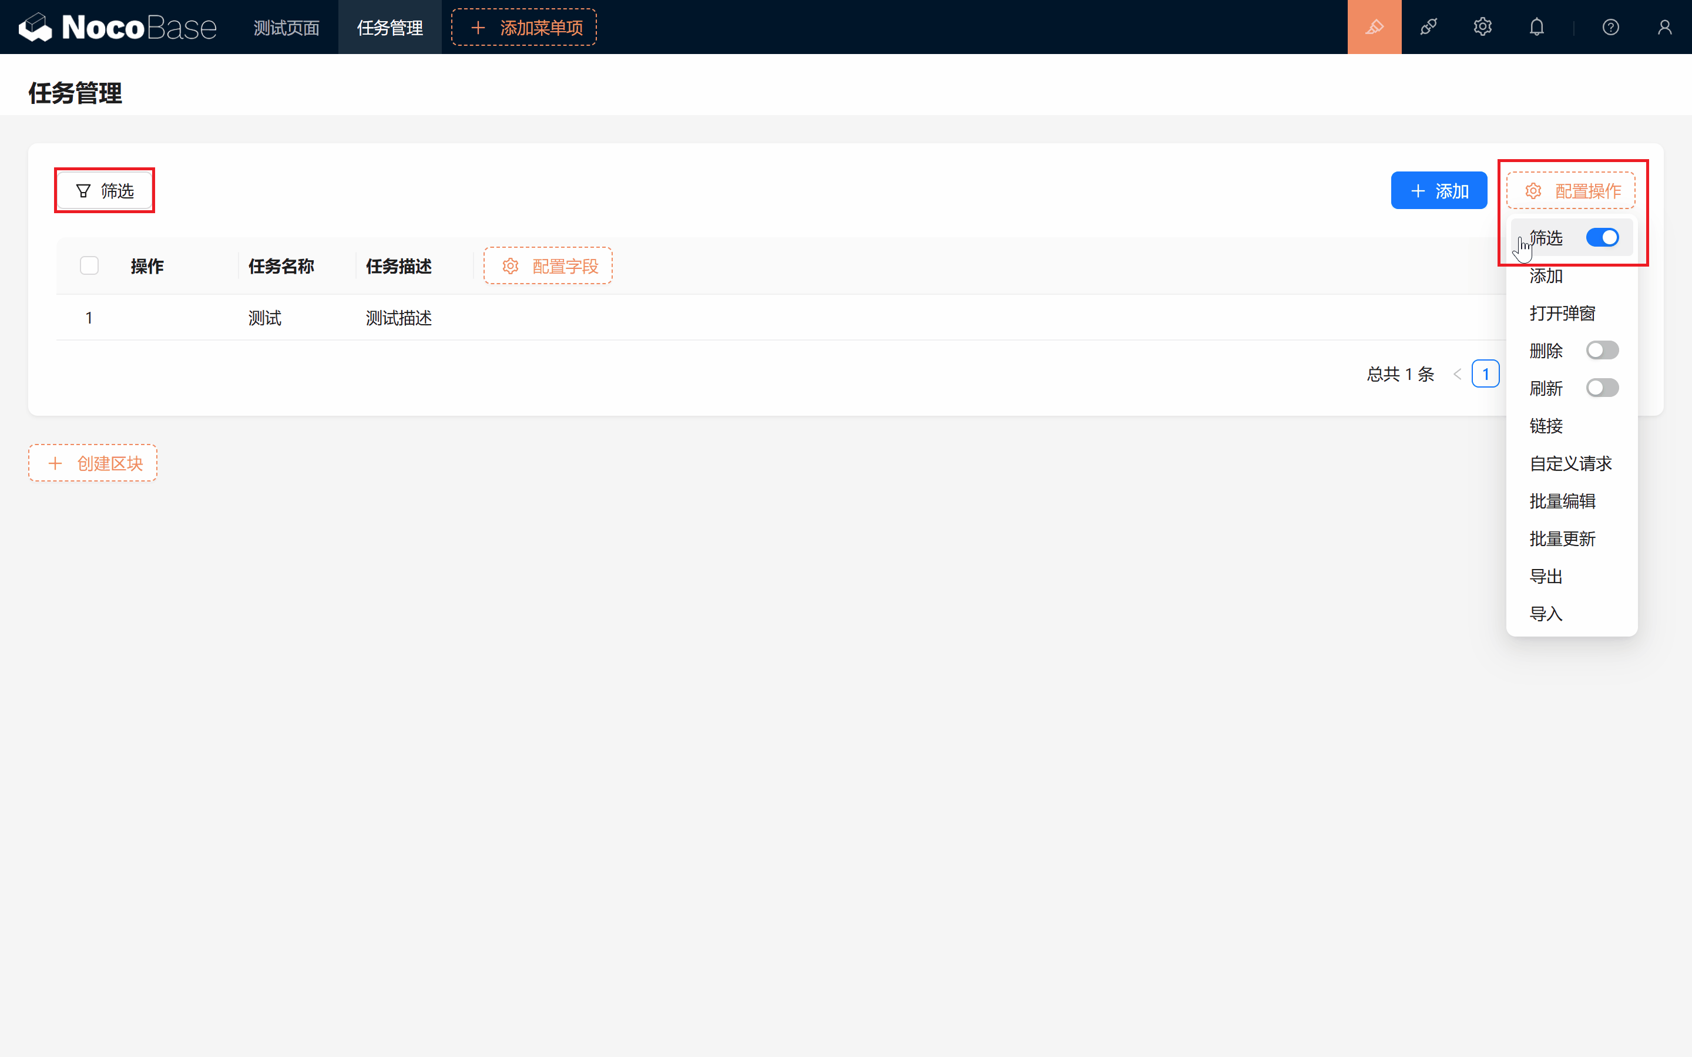Open the help question-mark icon
This screenshot has width=1692, height=1057.
1610,27
